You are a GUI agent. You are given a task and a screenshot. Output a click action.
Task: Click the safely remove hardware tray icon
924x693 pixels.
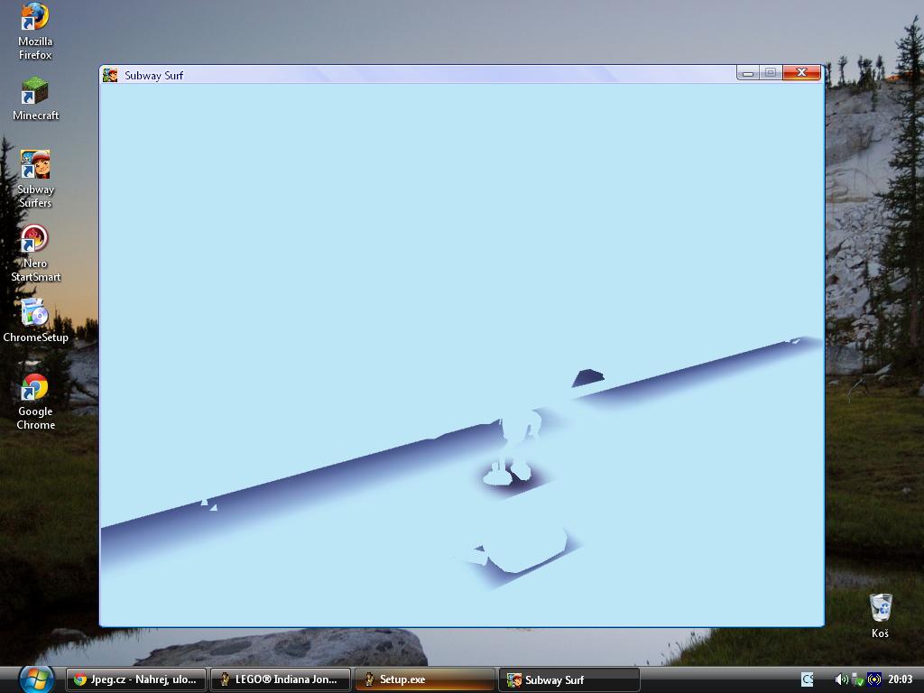[x=858, y=679]
